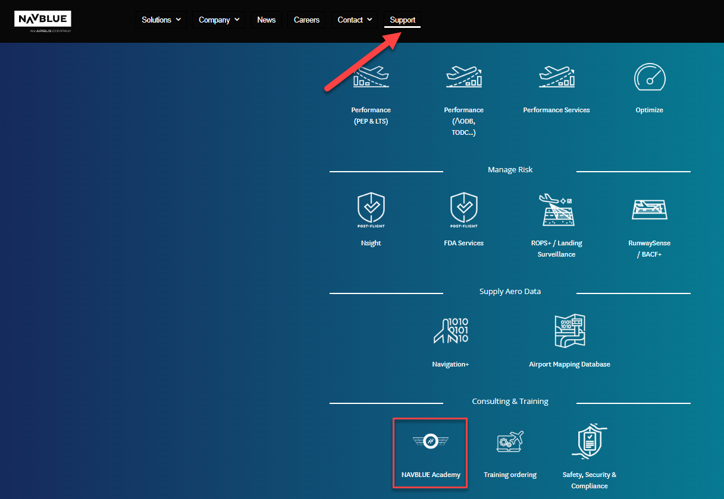Image resolution: width=724 pixels, height=499 pixels.
Task: Click the 'Manage Risk' section heading
Action: point(510,169)
